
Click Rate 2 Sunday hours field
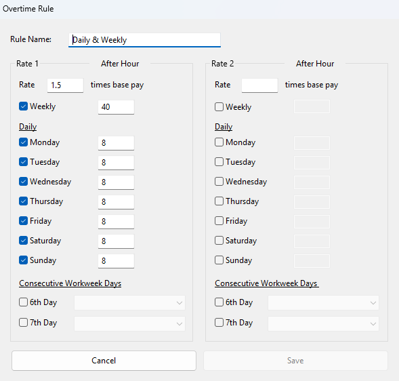(x=312, y=261)
